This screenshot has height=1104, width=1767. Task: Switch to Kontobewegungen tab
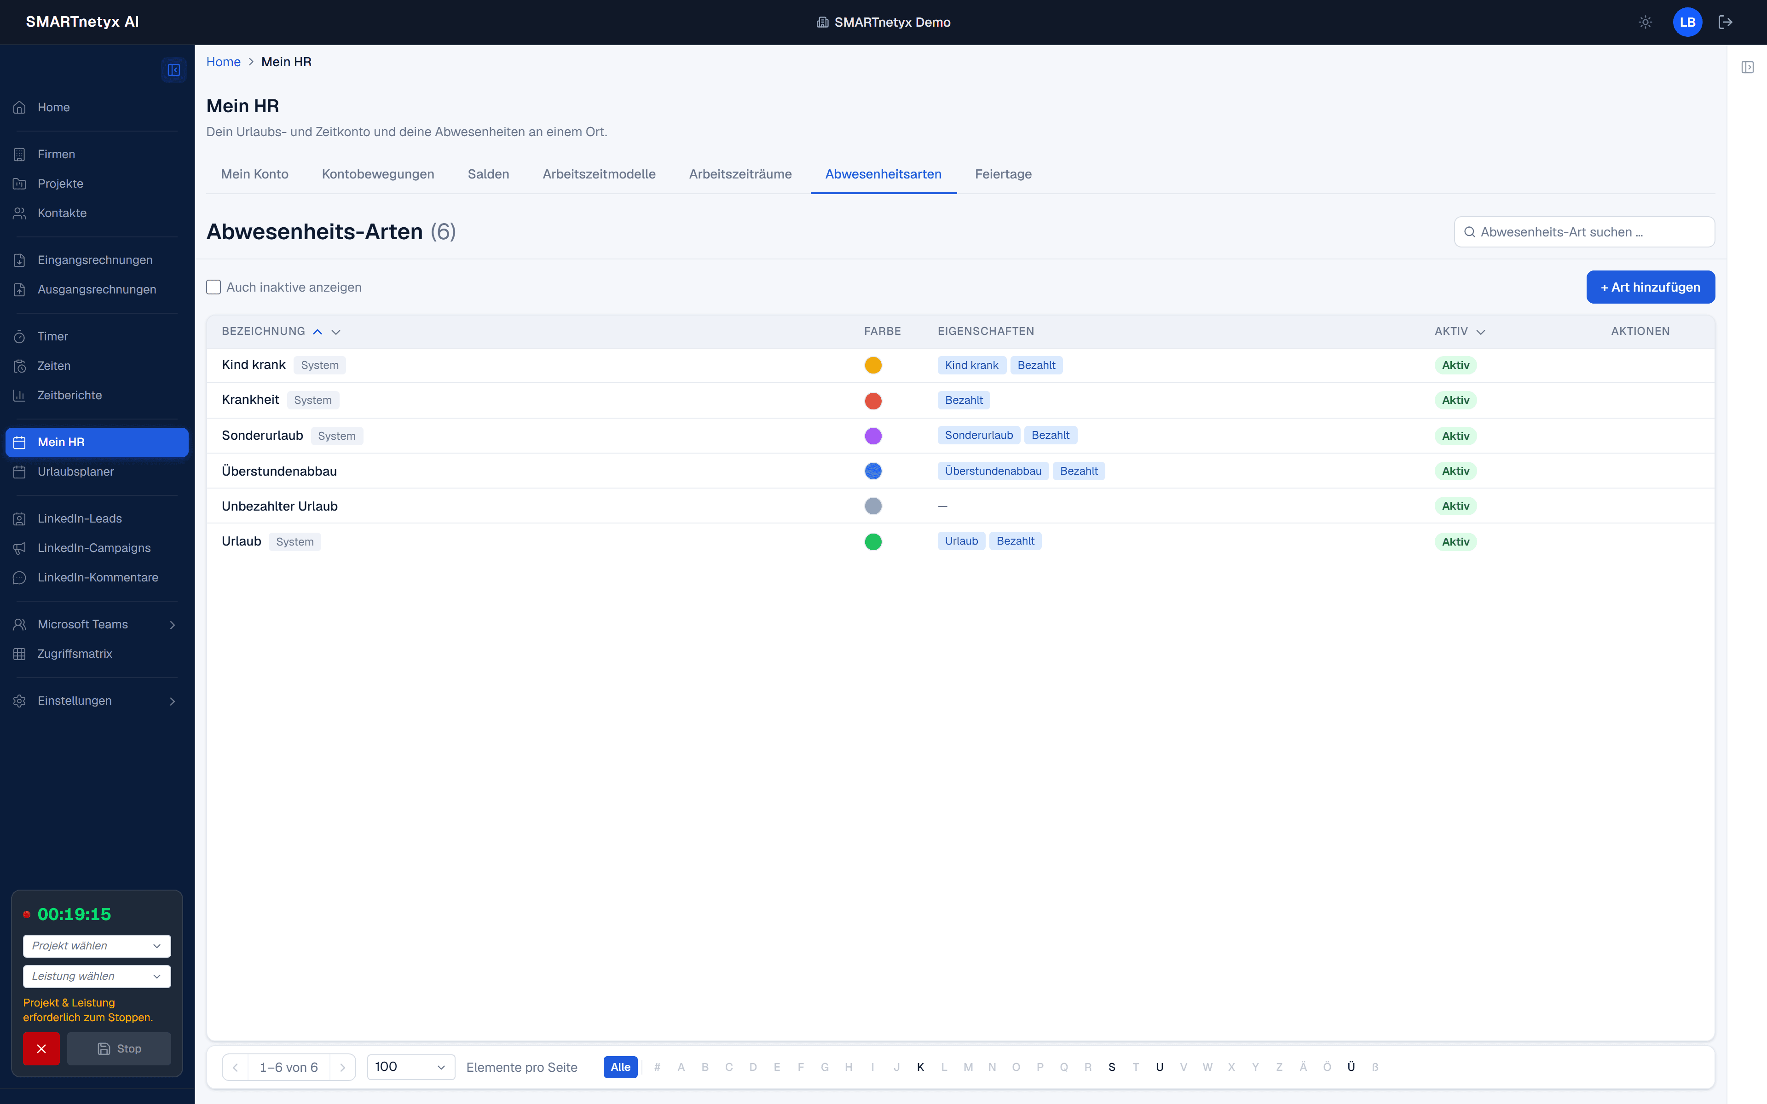[x=378, y=174]
